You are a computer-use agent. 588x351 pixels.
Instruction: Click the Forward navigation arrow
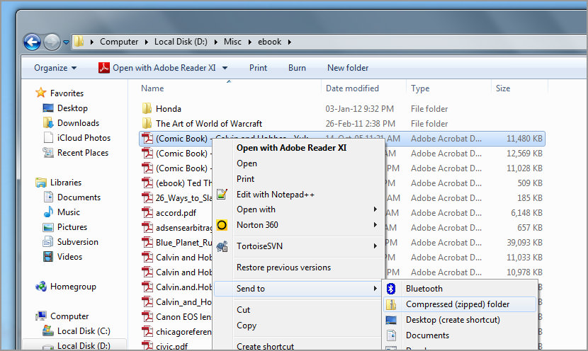coord(52,42)
